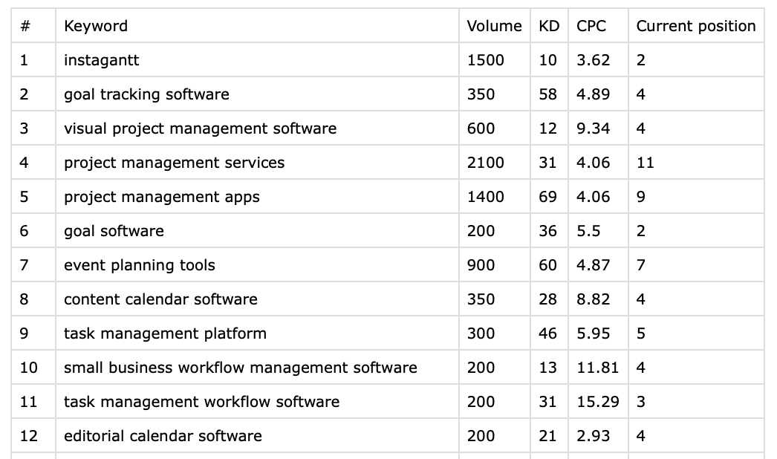777x459 pixels.
Task: Select the goal software keyword cell
Action: 114,231
